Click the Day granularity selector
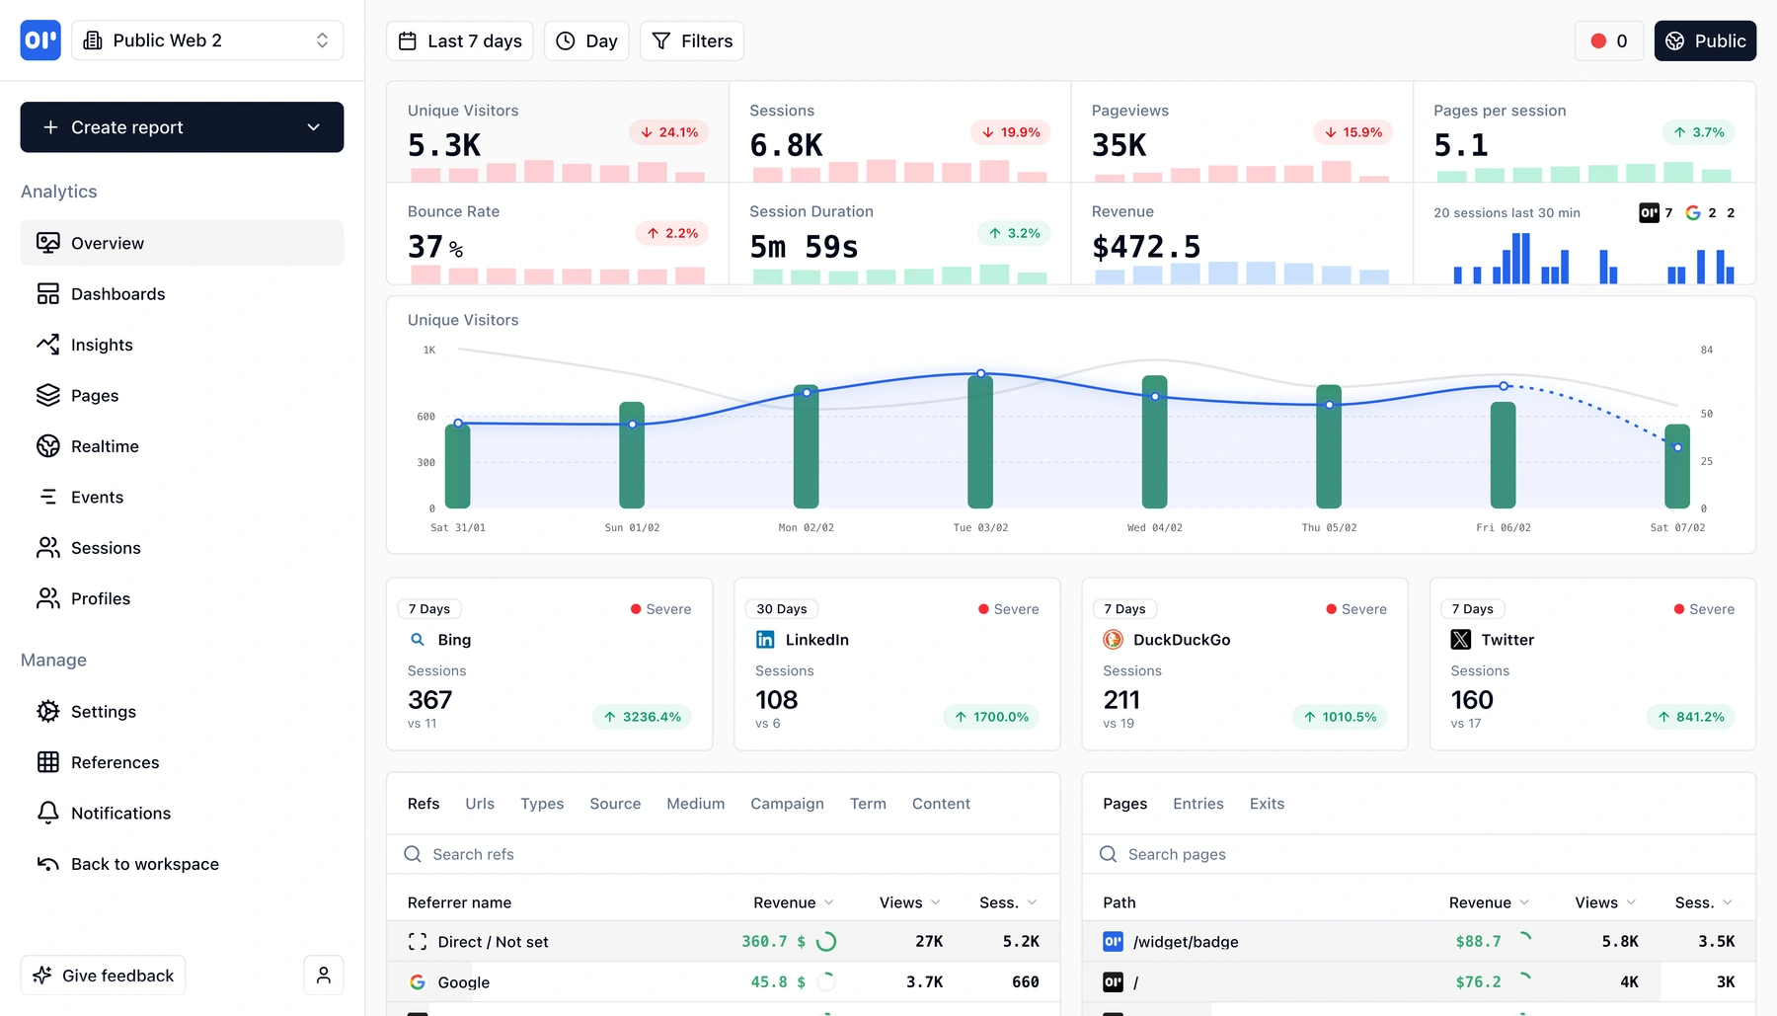 click(x=586, y=40)
